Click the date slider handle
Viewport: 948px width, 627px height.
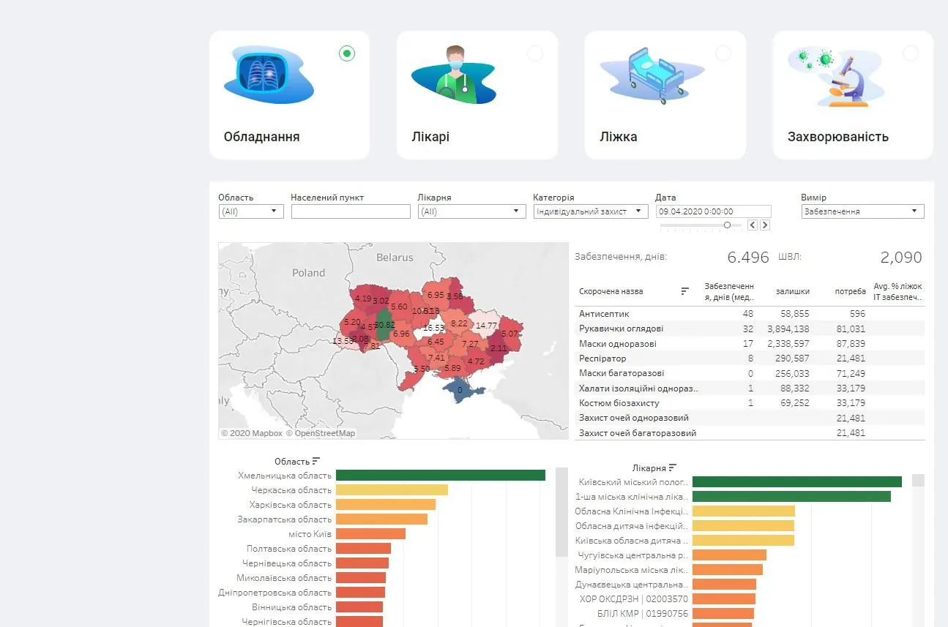tap(727, 225)
